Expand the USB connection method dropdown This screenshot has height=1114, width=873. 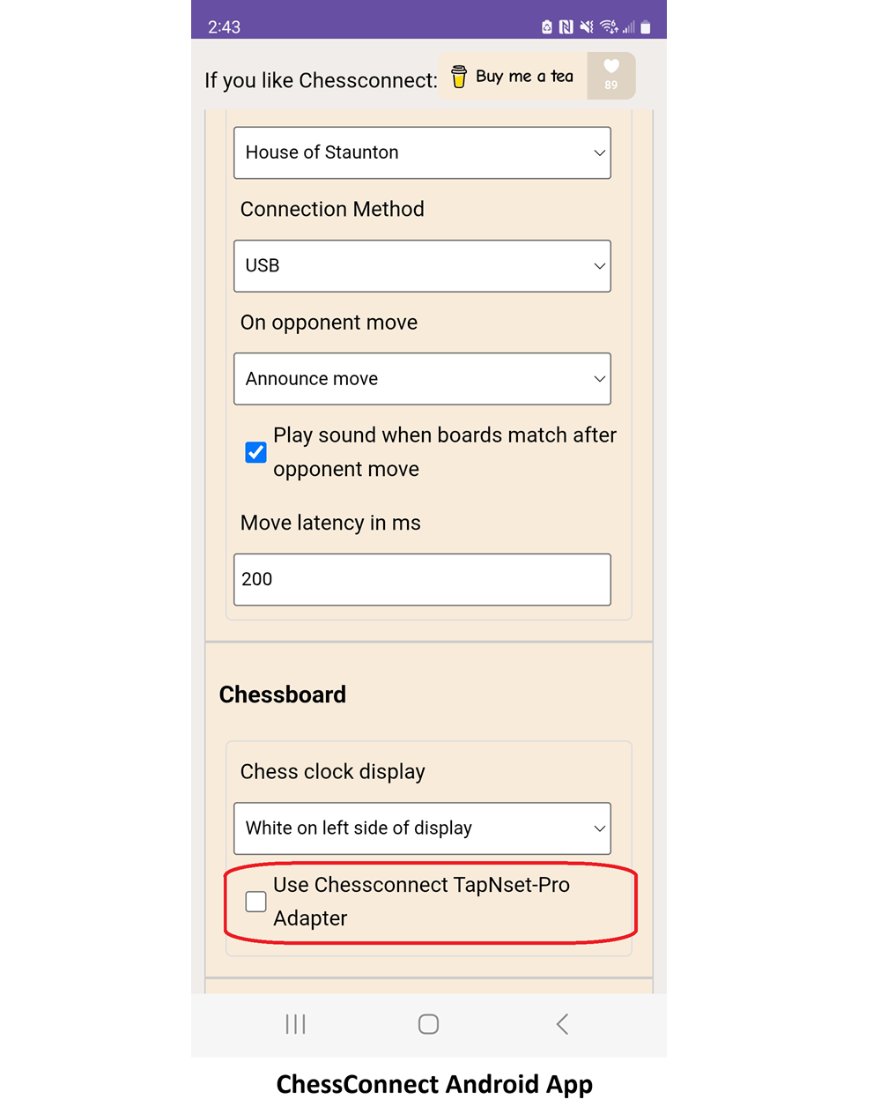pyautogui.click(x=422, y=265)
